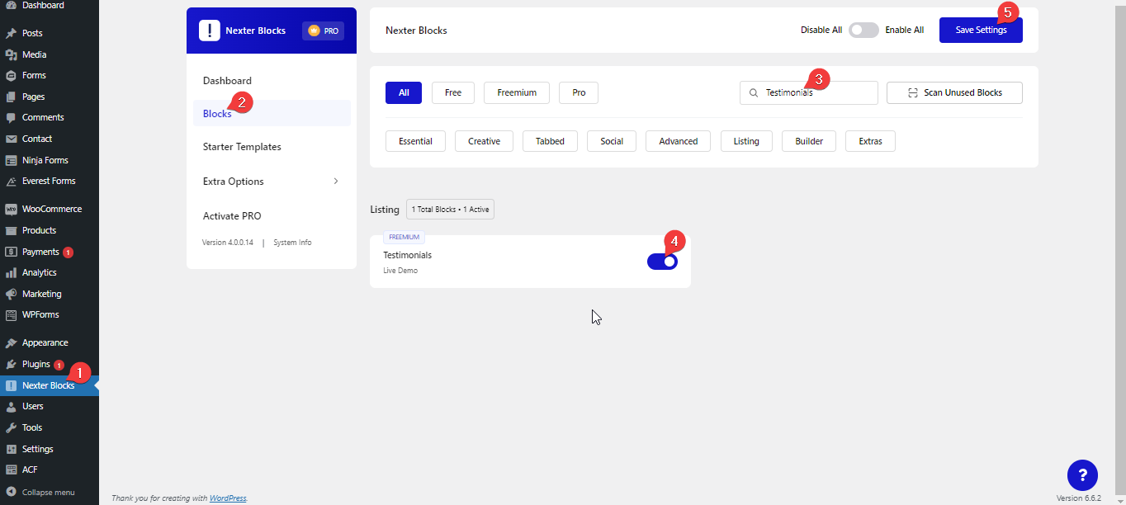Open Starter Templates menu item
The image size is (1126, 505).
tap(242, 147)
